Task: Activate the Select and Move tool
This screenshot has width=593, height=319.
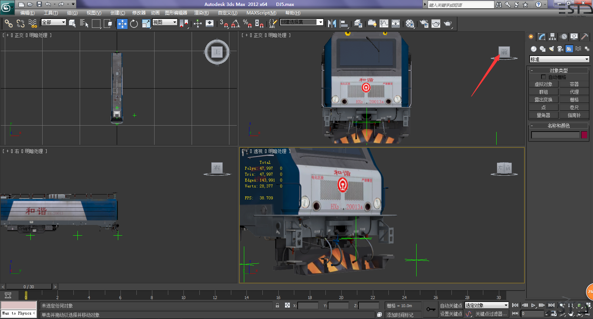Action: click(x=122, y=24)
